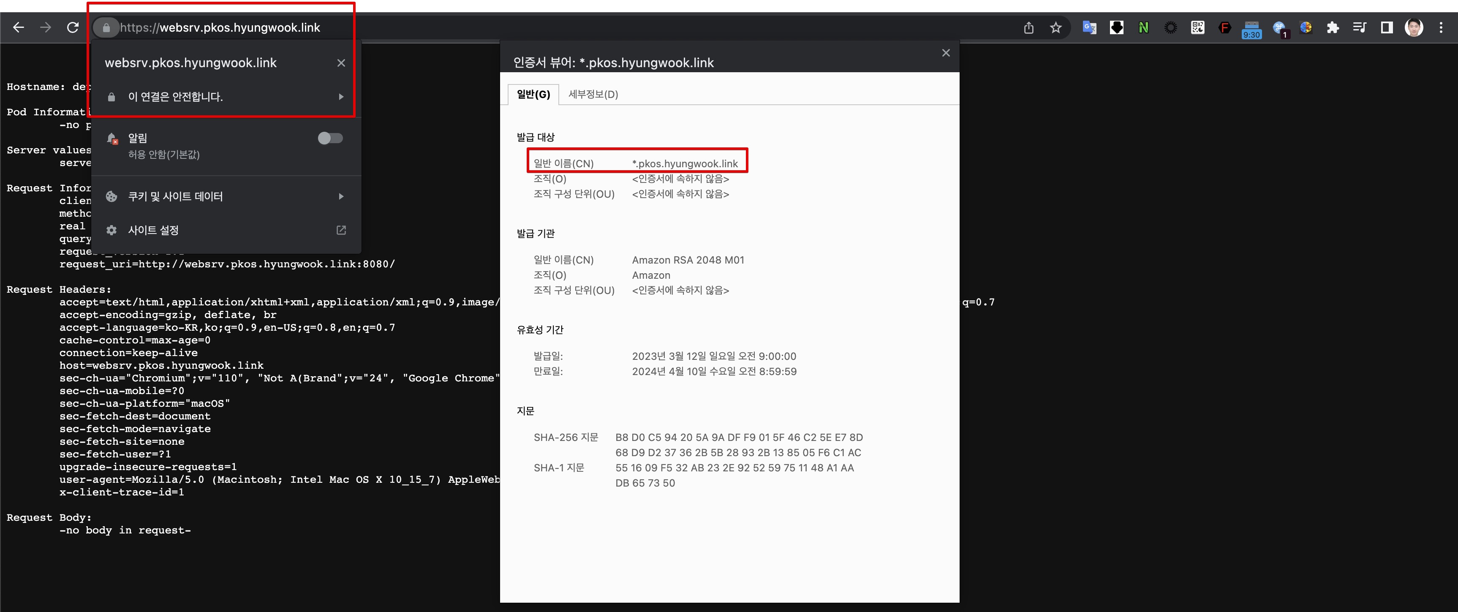Switch to 세부정보(D) tab
Viewport: 1458px width, 612px height.
click(593, 95)
